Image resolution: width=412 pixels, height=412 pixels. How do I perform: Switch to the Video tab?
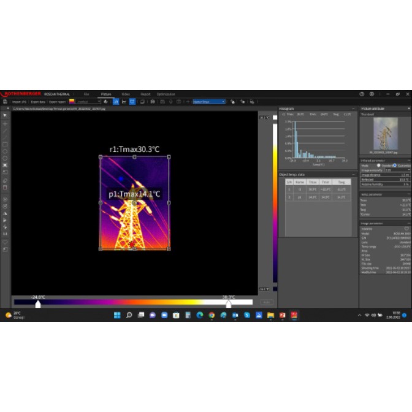tap(126, 94)
